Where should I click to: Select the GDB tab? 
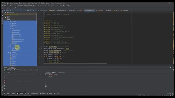(x=54, y=72)
